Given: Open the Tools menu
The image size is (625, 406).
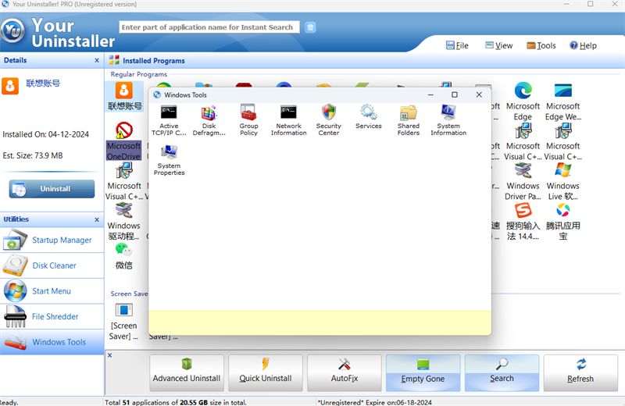Looking at the screenshot, I should click(541, 45).
